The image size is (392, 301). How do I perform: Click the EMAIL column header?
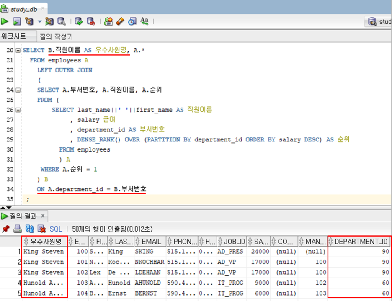[150, 242]
